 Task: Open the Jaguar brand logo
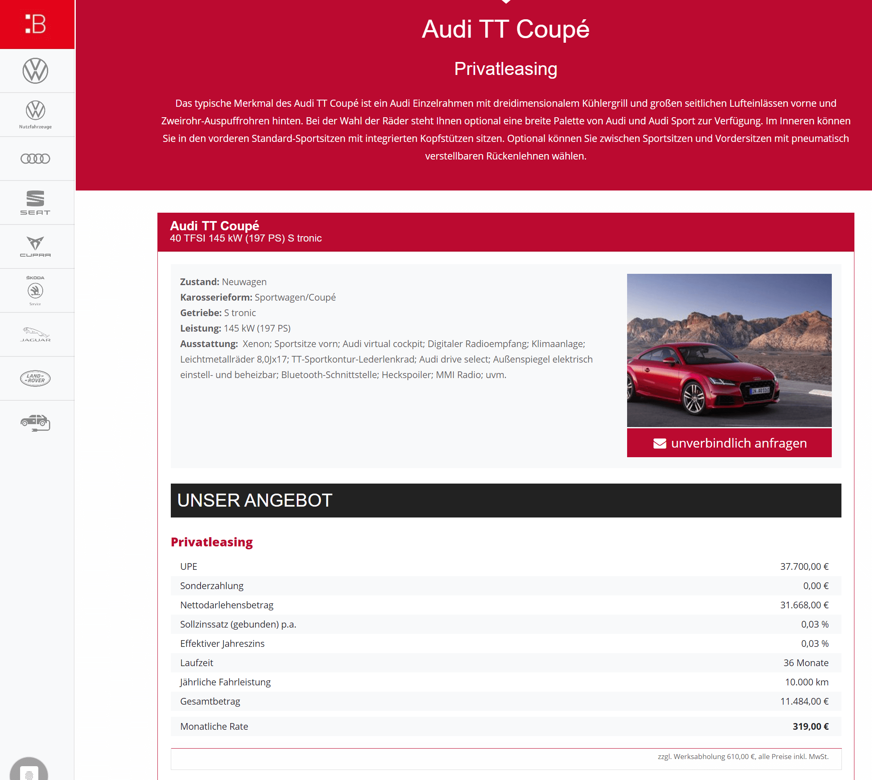tap(35, 335)
